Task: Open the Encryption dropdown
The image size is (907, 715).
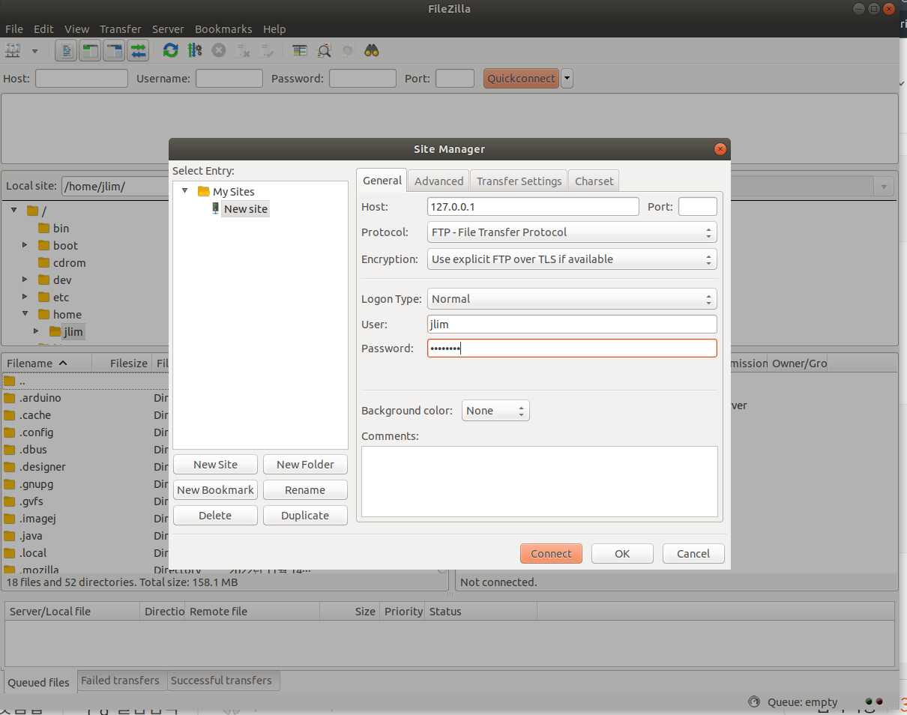Action: (572, 259)
